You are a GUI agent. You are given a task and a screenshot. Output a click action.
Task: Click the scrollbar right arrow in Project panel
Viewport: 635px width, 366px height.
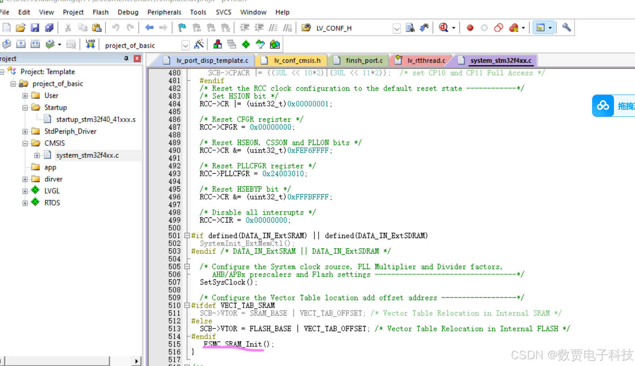pyautogui.click(x=137, y=361)
